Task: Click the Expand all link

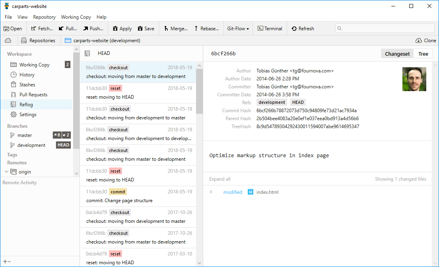Action: 220,179
